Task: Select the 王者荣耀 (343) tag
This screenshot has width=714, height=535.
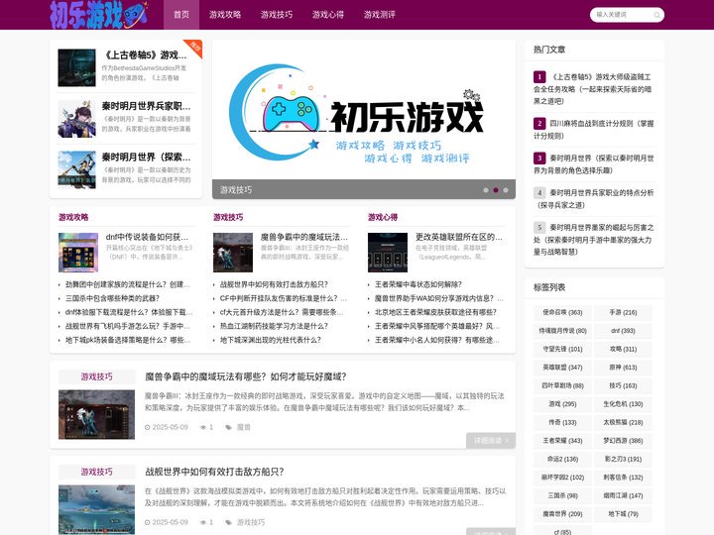Action: coord(562,440)
